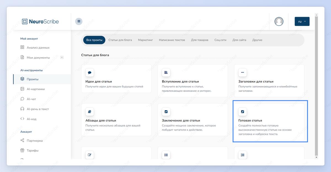Click the Анализ данных grid icon
This screenshot has width=331, height=172.
point(22,47)
